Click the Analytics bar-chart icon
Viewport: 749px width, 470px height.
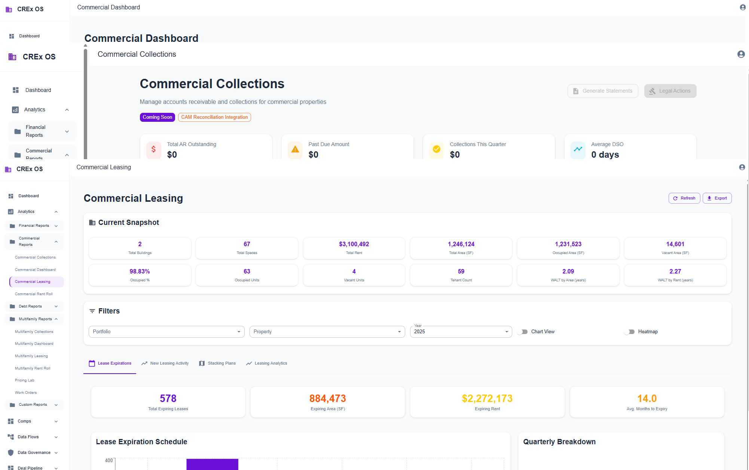(10, 211)
